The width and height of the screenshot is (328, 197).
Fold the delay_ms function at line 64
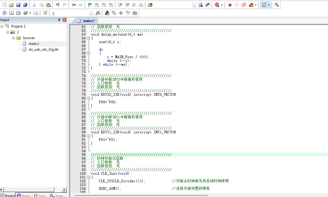coord(89,38)
